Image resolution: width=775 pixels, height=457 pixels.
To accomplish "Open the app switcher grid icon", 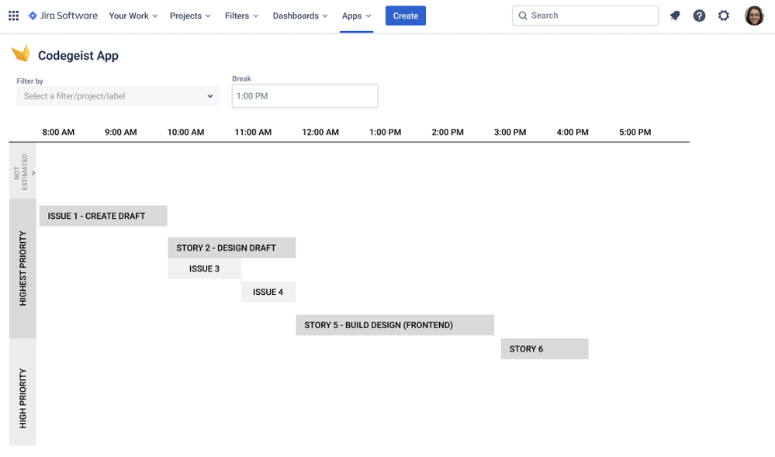I will click(x=13, y=16).
